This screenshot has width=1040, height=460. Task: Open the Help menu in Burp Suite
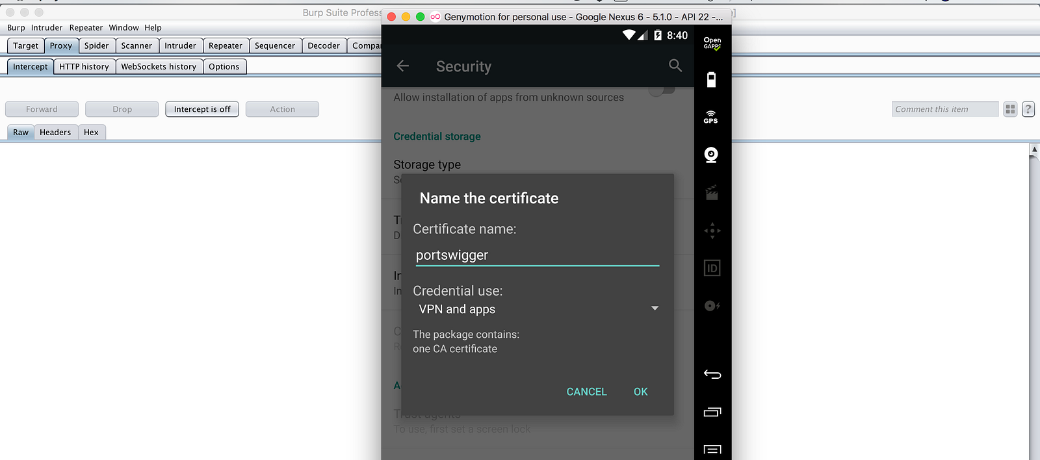153,28
